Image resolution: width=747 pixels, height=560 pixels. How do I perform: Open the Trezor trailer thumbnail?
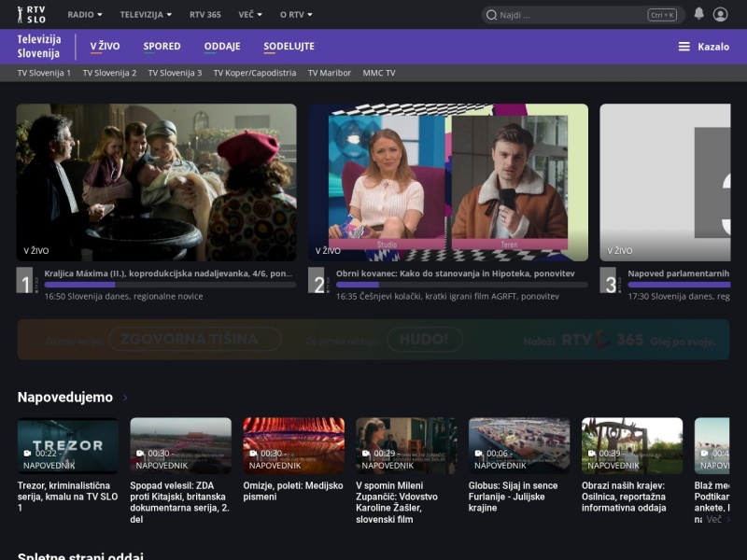click(x=67, y=446)
